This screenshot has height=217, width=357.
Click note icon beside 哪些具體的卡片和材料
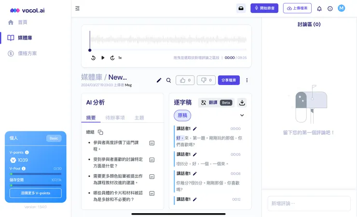[152, 193]
